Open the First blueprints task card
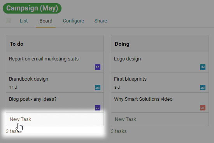Image resolution: width=214 pixels, height=143 pixels. click(160, 83)
